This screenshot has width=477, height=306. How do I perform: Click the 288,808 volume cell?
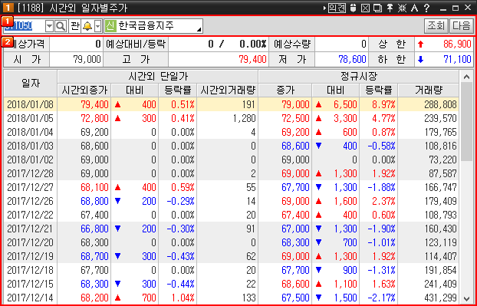click(429, 104)
